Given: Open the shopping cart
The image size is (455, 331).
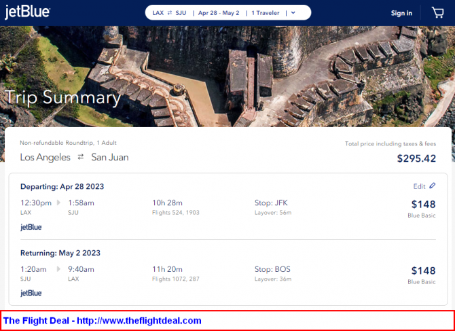Looking at the screenshot, I should tap(437, 12).
